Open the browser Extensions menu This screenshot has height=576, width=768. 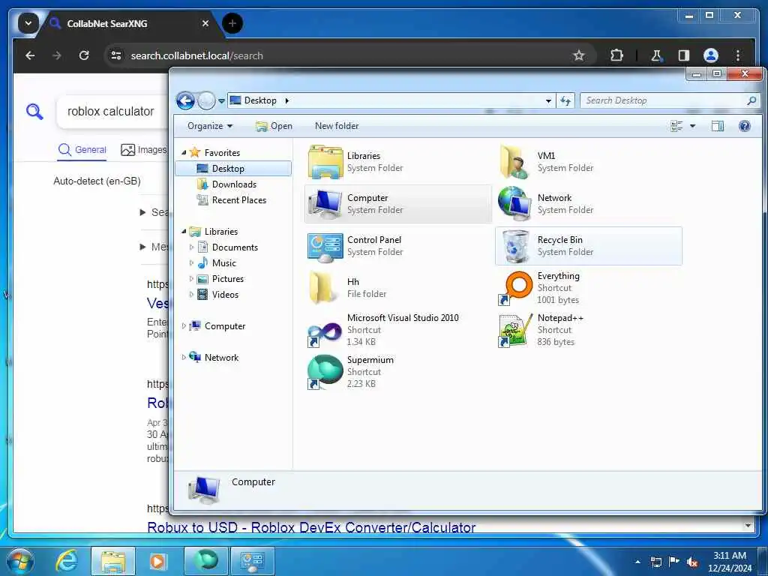[x=616, y=55]
